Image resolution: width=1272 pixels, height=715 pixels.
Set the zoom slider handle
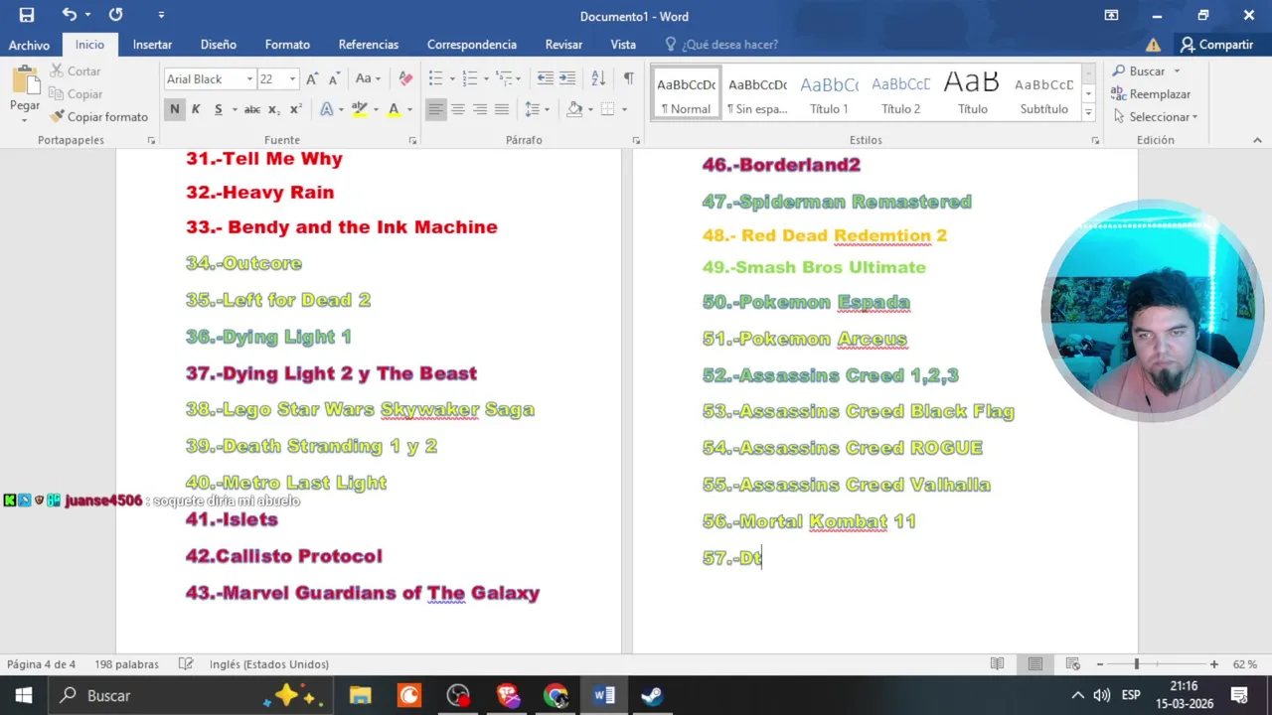pos(1136,664)
